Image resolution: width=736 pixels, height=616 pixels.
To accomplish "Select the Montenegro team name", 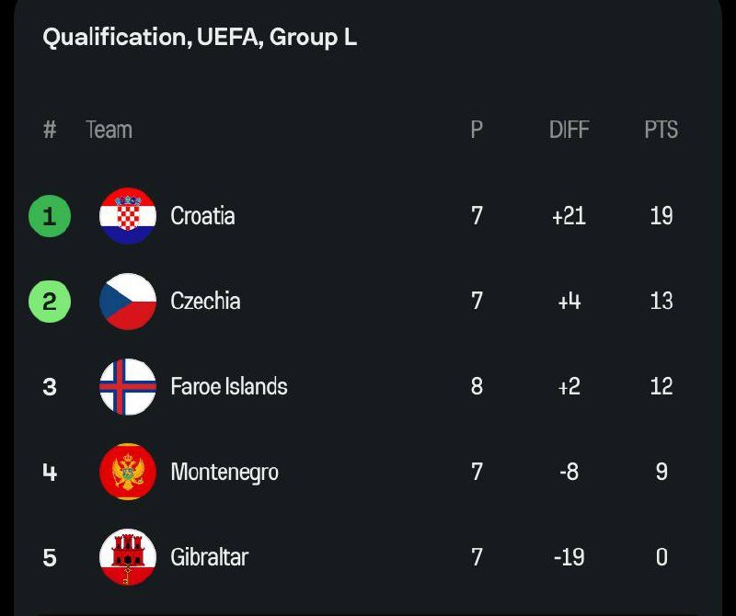I will [224, 473].
